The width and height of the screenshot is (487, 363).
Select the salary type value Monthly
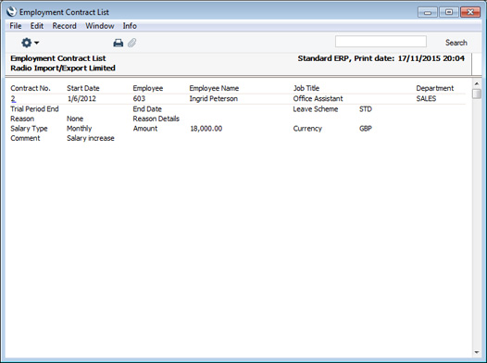coord(80,129)
